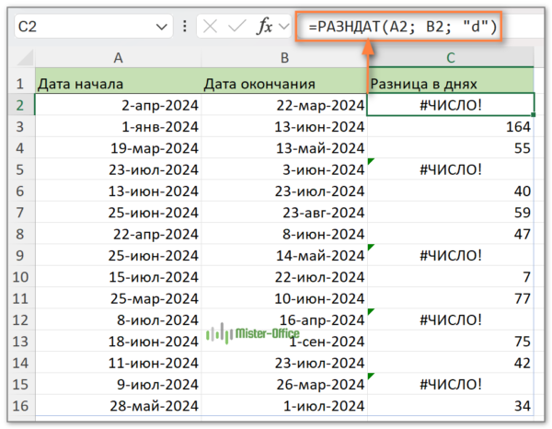Click cell B16 with 1-июл-2024
This screenshot has width=552, height=429.
pyautogui.click(x=283, y=405)
